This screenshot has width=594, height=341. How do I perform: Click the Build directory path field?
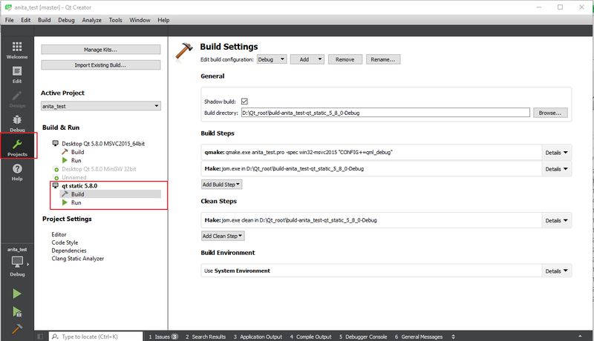pos(385,113)
